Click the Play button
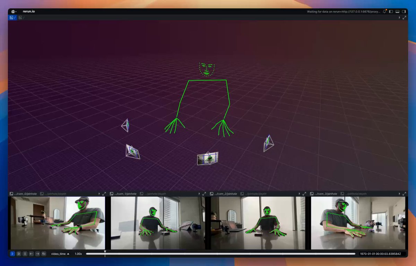The width and height of the screenshot is (416, 266). (12, 254)
